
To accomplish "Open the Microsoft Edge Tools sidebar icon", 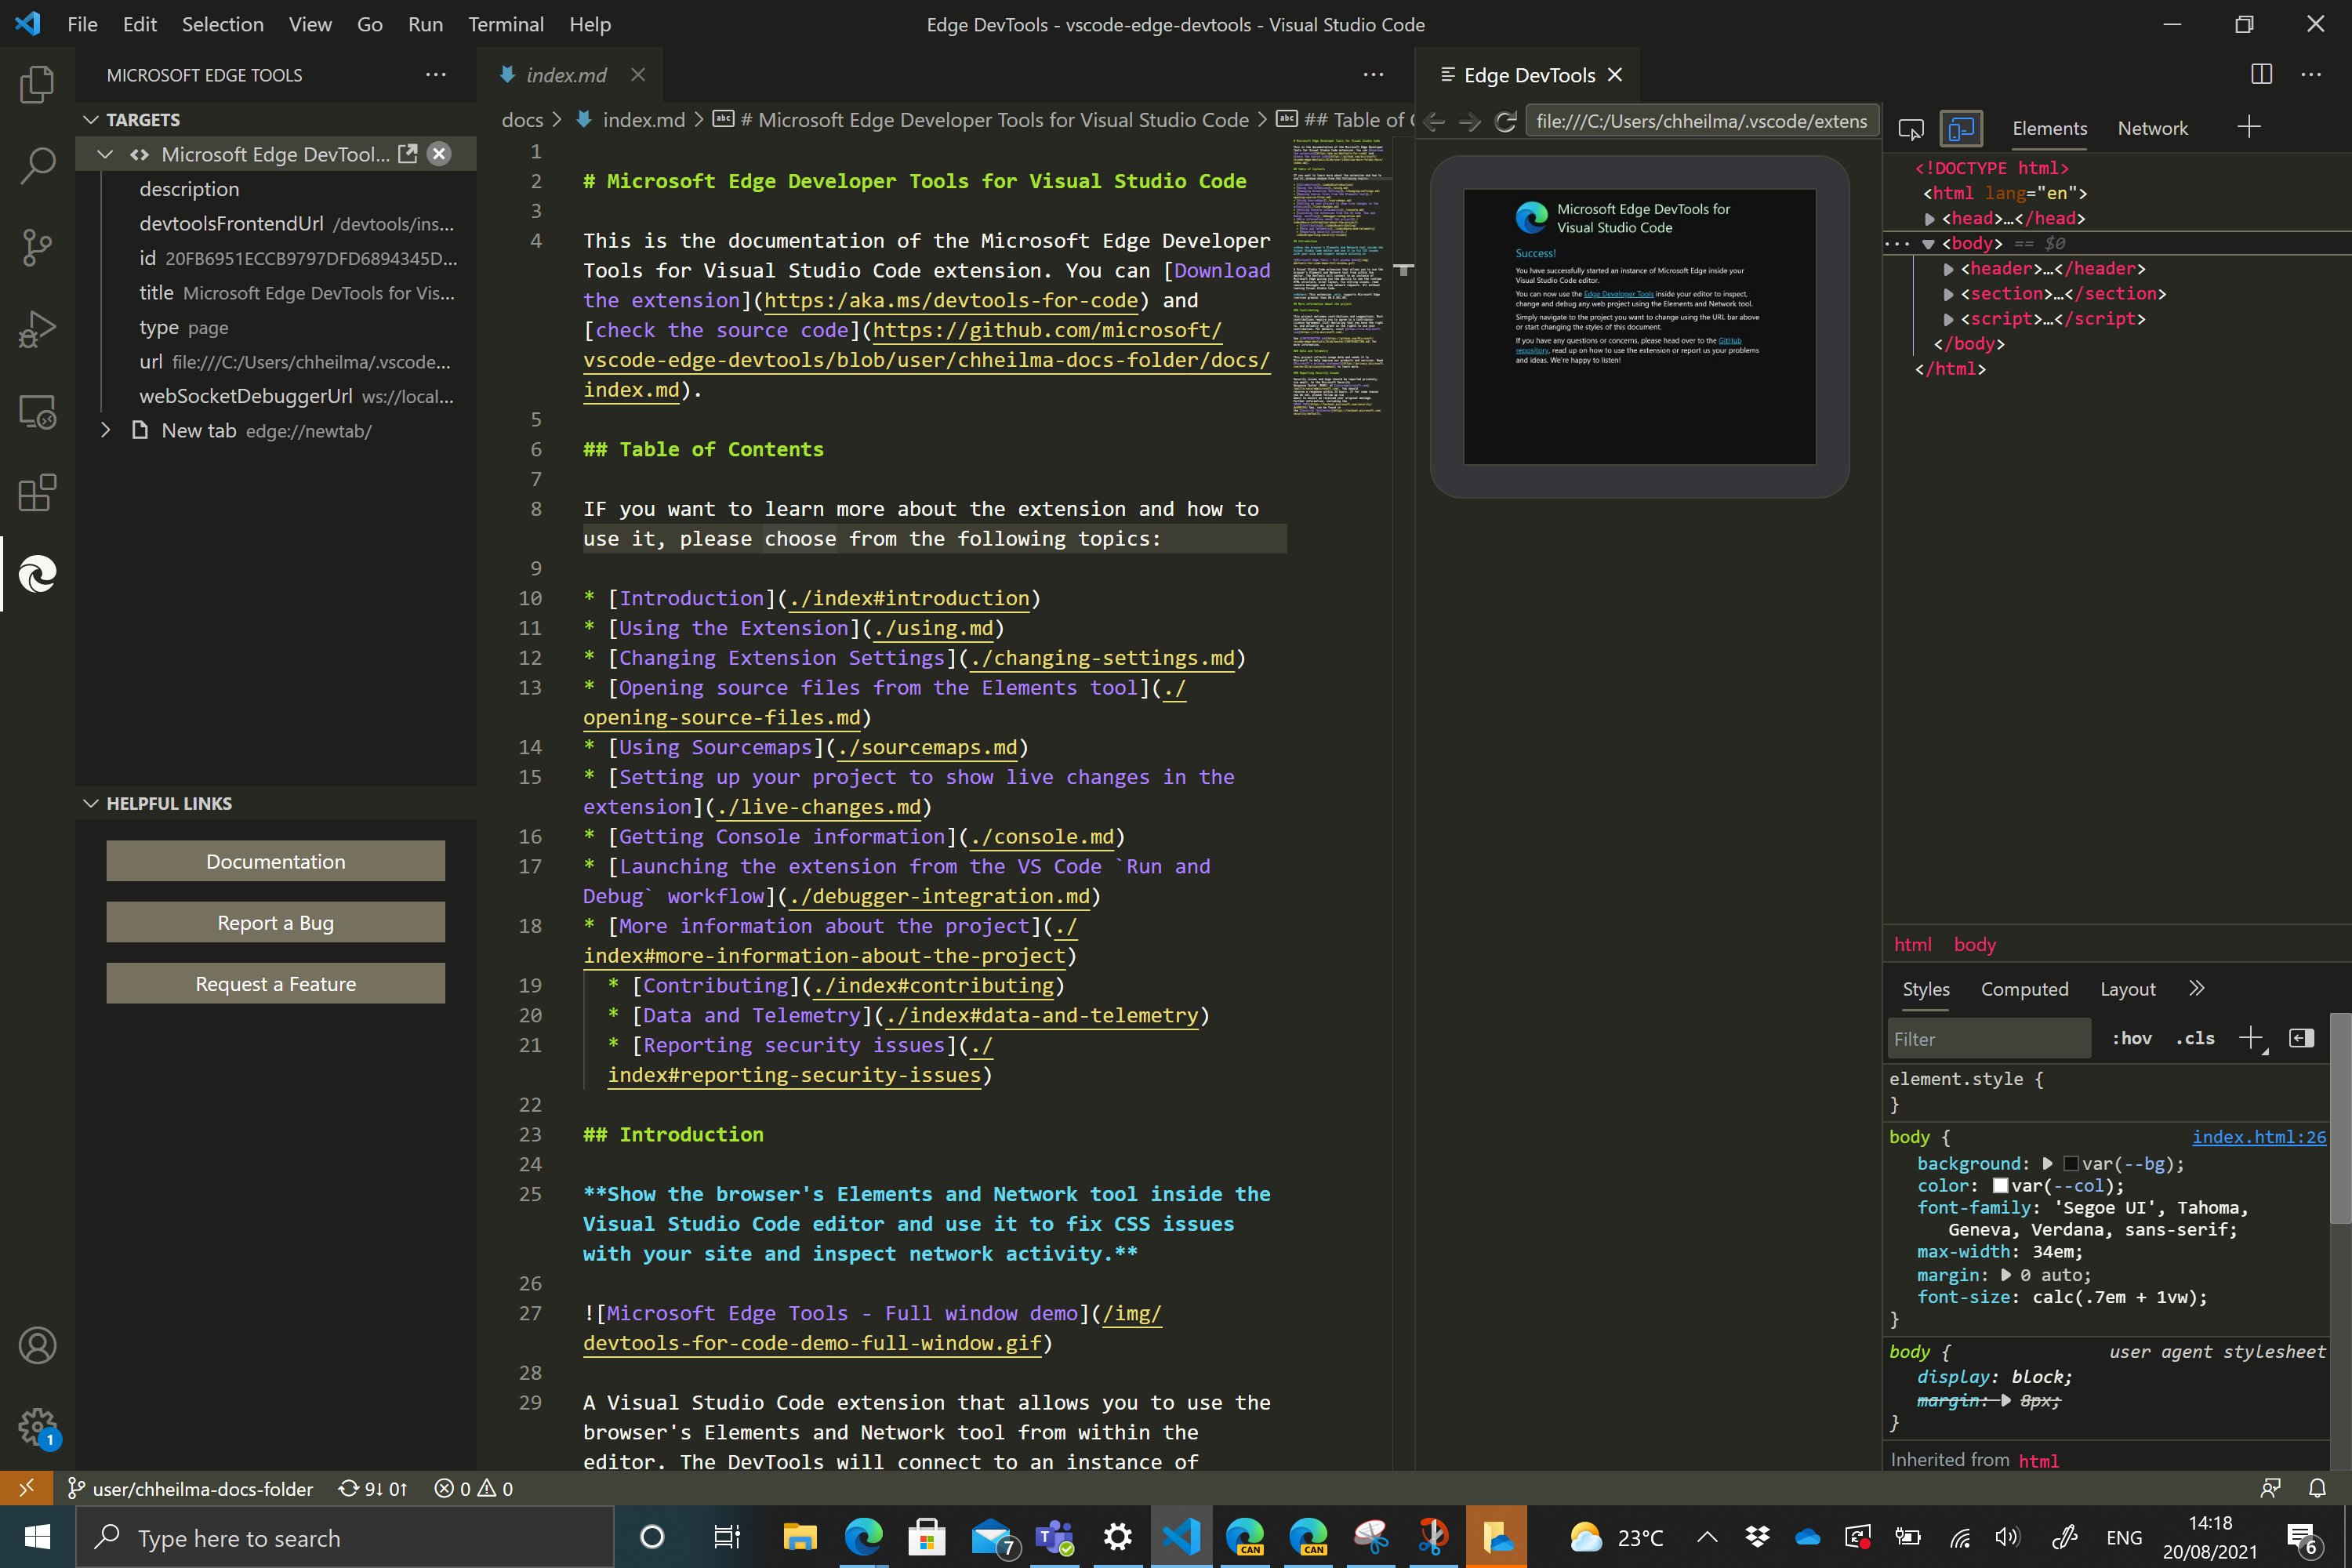I will [37, 574].
